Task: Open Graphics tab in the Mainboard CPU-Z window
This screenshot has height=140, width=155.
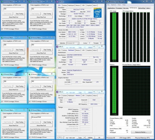Action: (89, 50)
